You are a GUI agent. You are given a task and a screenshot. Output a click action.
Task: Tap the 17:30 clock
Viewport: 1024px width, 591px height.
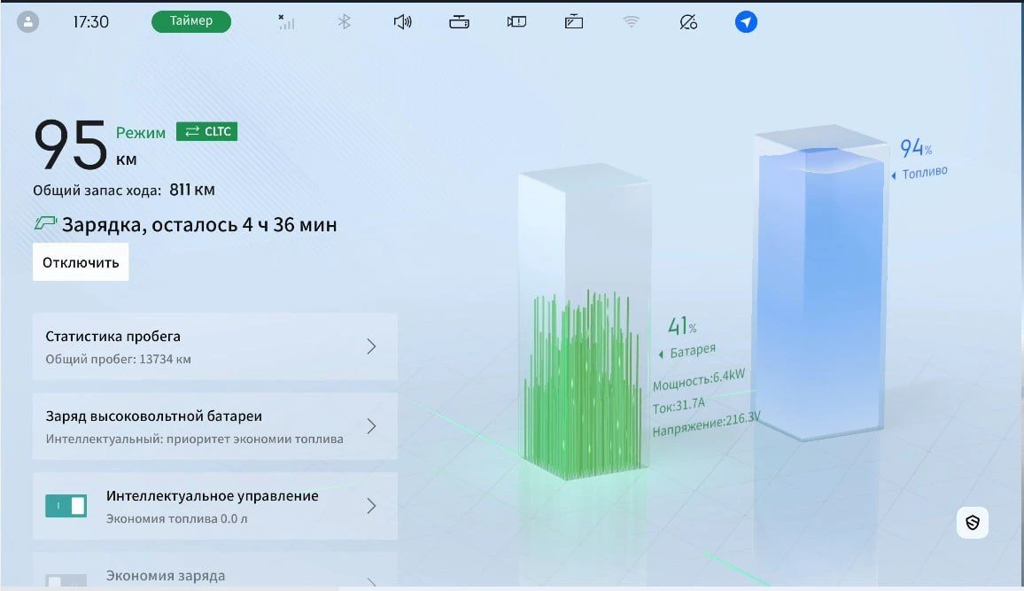[x=90, y=21]
